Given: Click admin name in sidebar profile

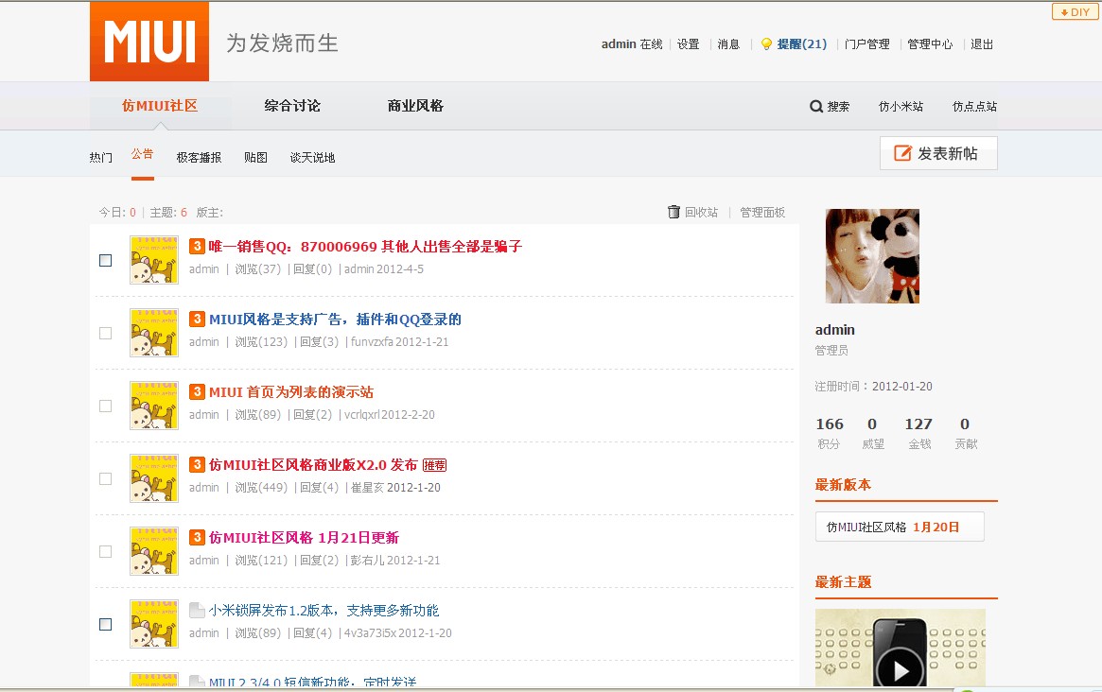Looking at the screenshot, I should (835, 330).
